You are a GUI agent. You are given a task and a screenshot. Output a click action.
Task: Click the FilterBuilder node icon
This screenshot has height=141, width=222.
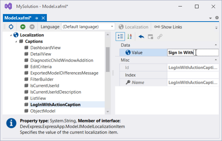point(26,79)
